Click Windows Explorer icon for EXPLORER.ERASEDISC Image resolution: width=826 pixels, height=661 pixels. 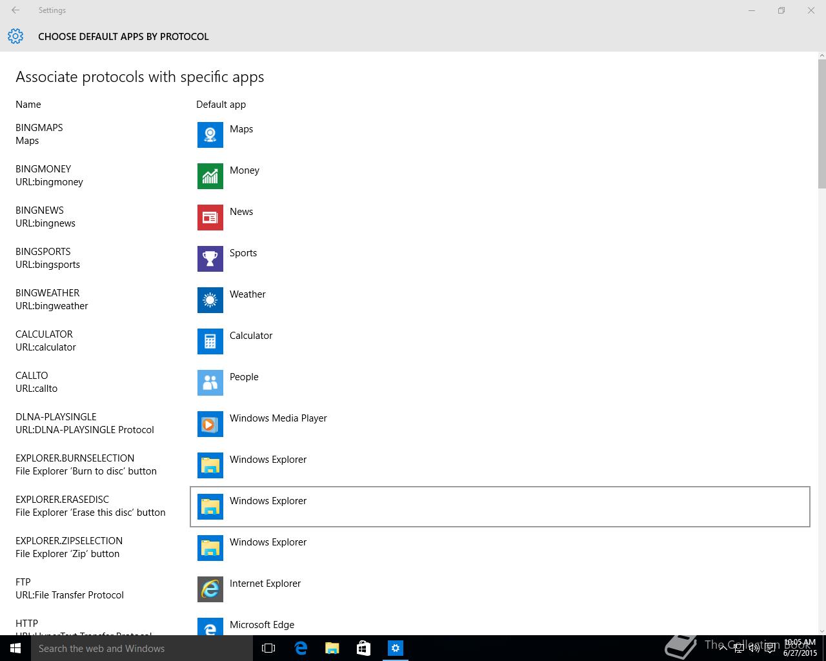[x=210, y=507]
